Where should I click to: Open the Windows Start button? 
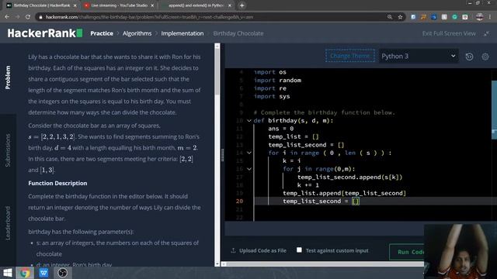coord(8,273)
